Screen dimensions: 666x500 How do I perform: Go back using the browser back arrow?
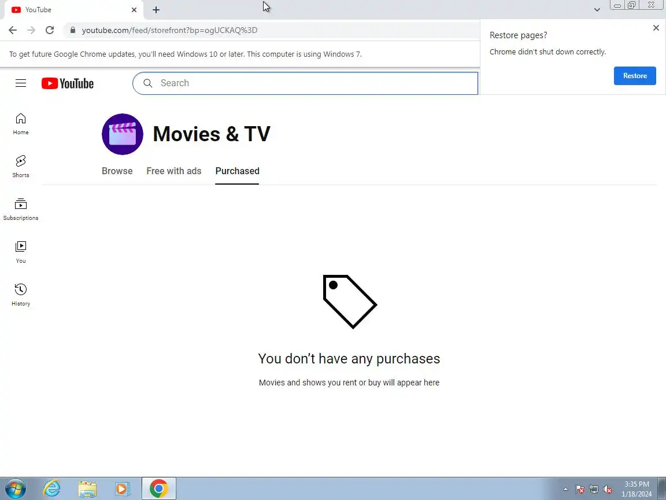point(13,30)
